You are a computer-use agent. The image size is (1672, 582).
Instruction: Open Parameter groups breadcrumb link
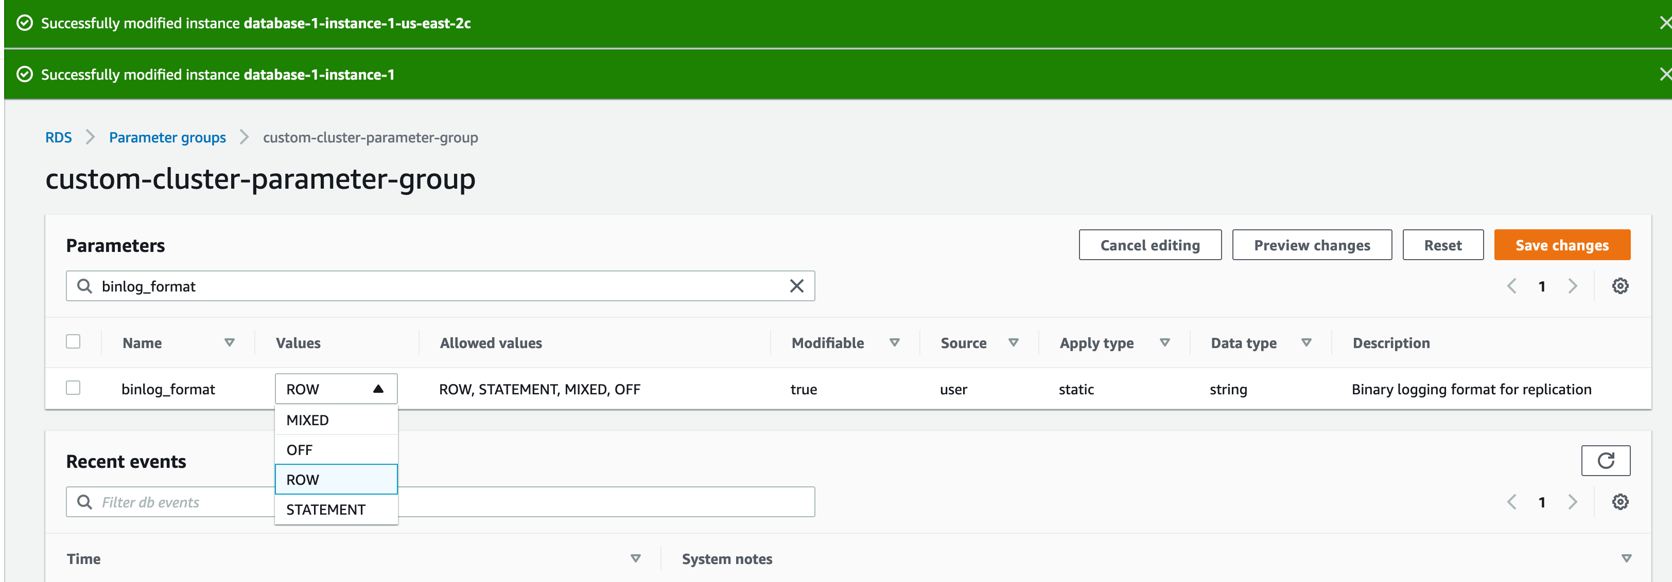pyautogui.click(x=167, y=137)
